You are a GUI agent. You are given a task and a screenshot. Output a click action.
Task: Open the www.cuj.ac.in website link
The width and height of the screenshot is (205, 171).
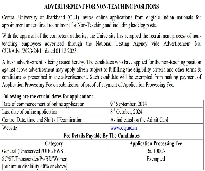click(123, 128)
